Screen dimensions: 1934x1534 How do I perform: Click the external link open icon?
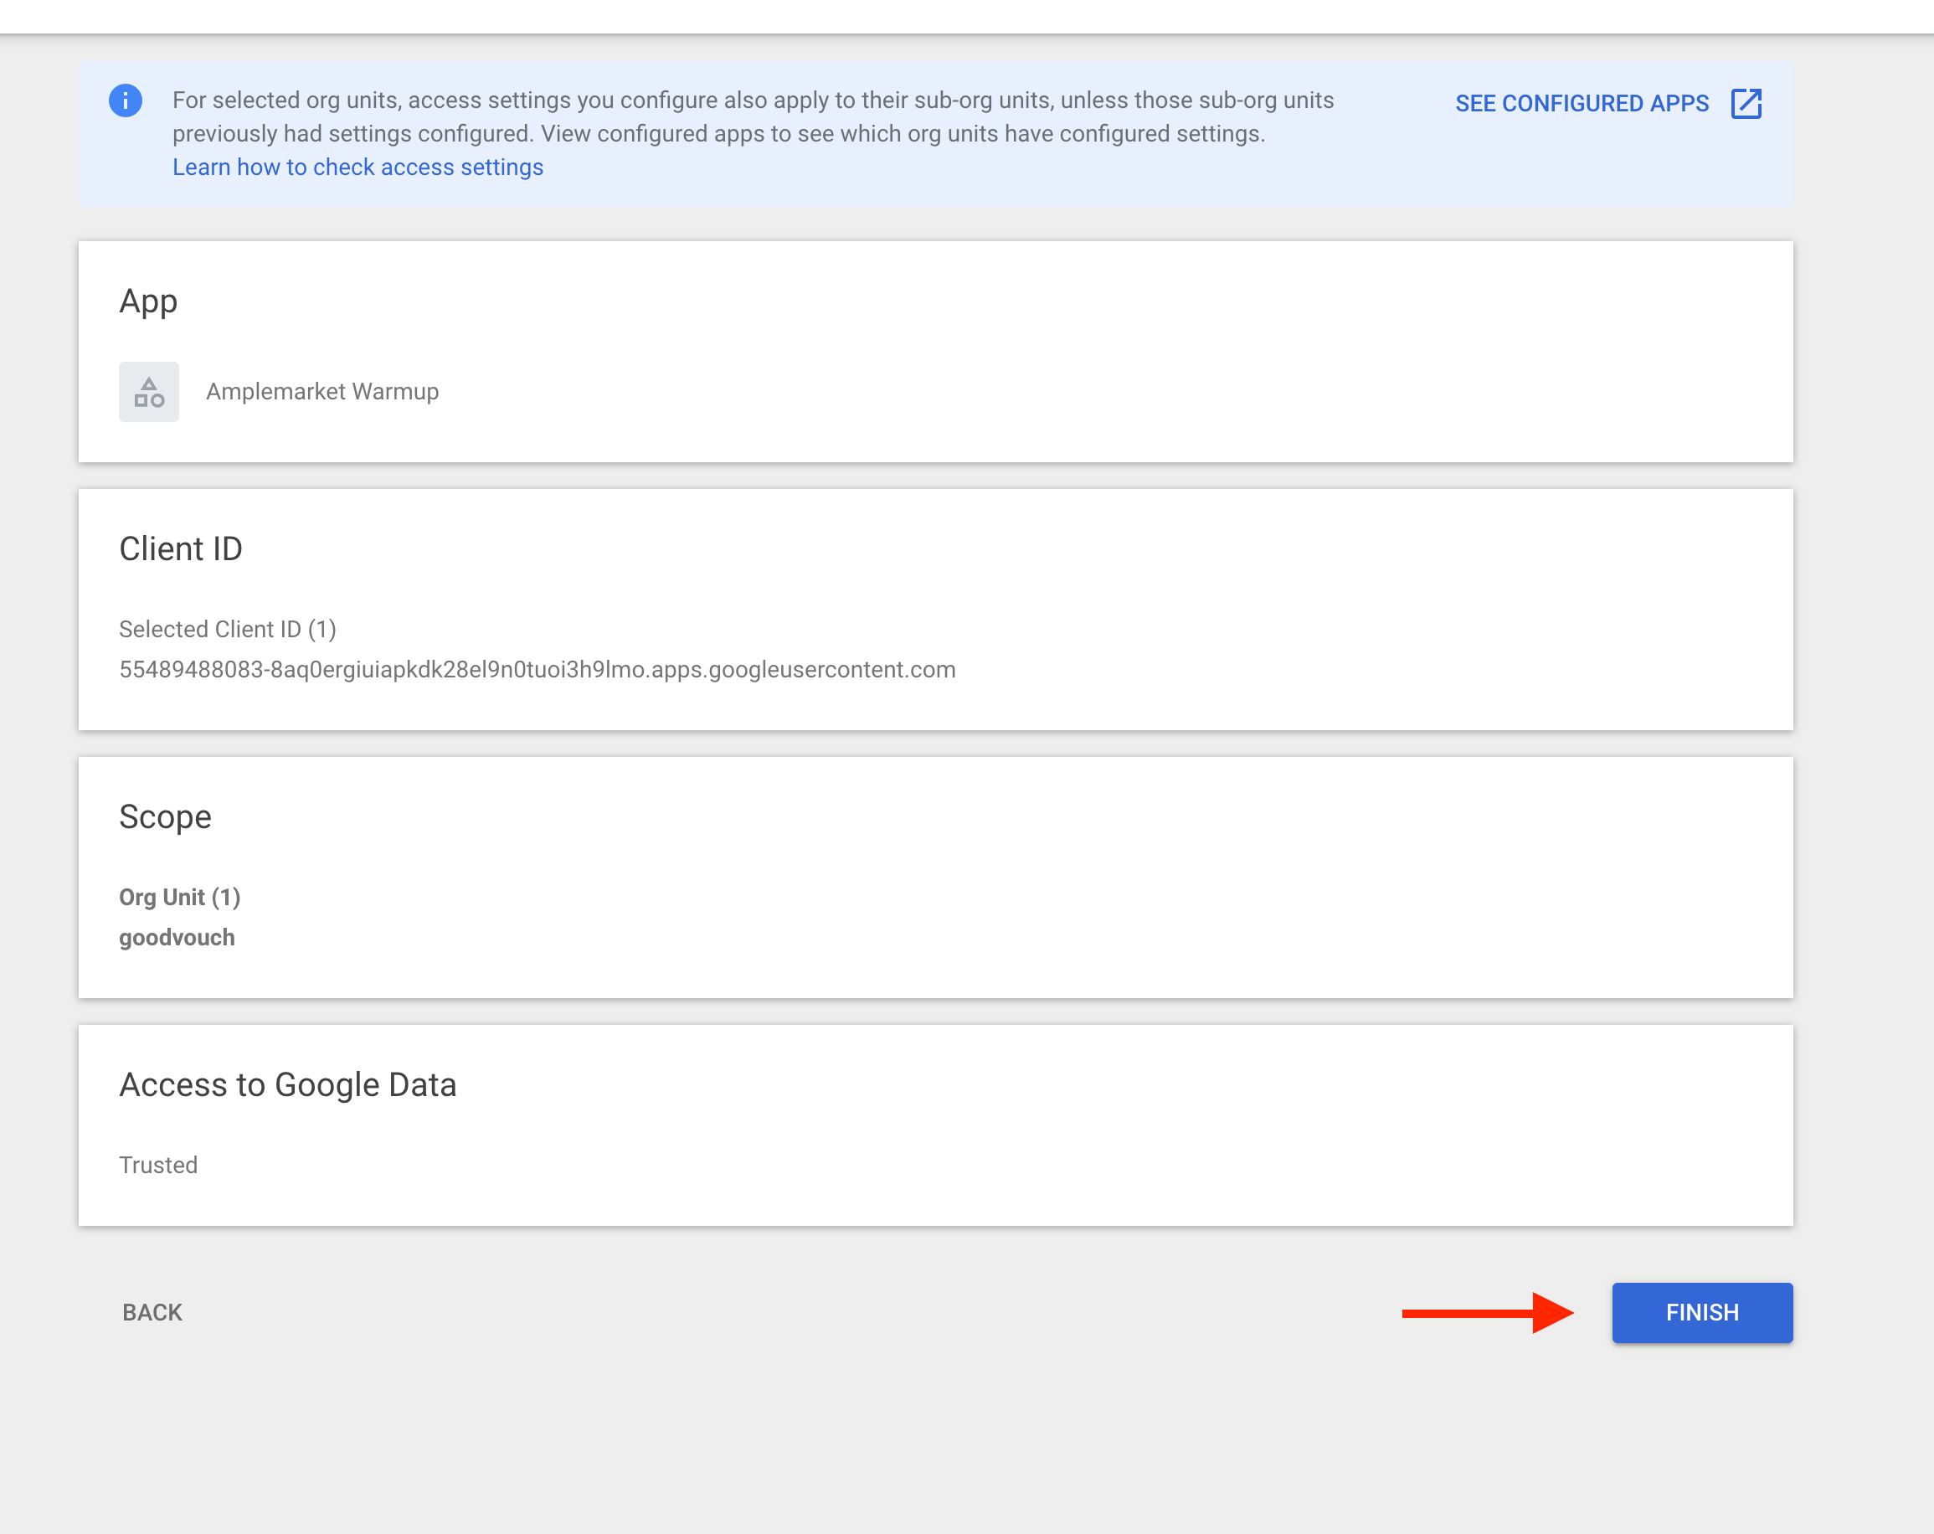1746,103
